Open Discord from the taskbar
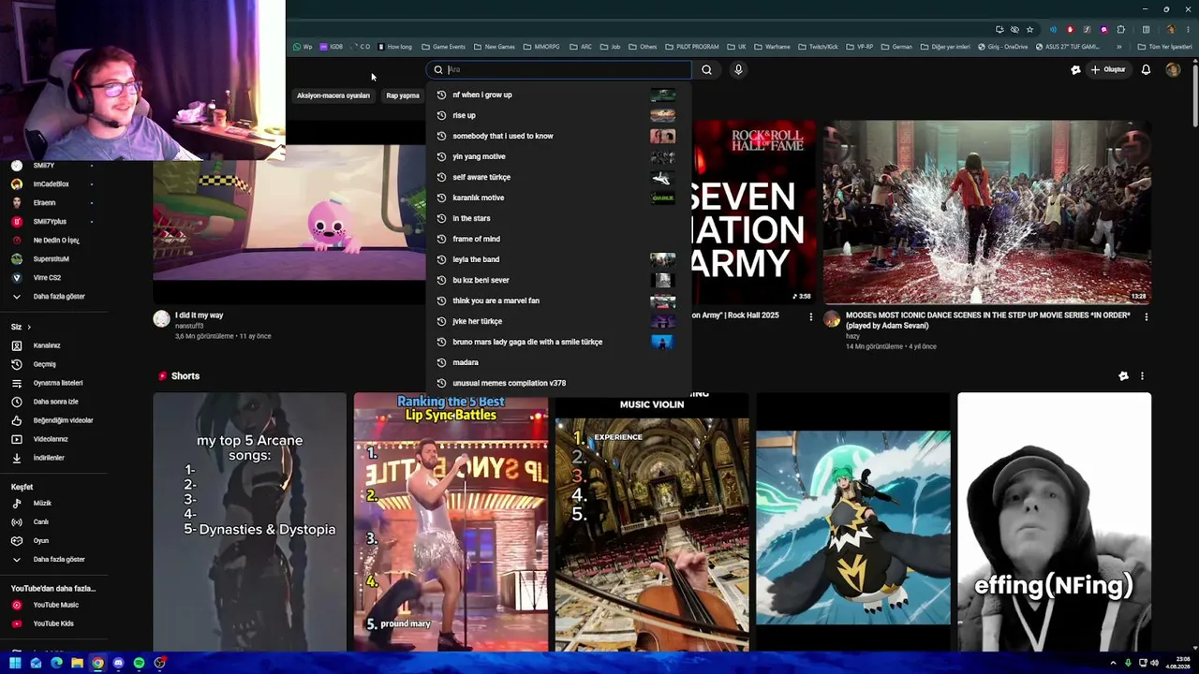Image resolution: width=1199 pixels, height=674 pixels. (118, 663)
